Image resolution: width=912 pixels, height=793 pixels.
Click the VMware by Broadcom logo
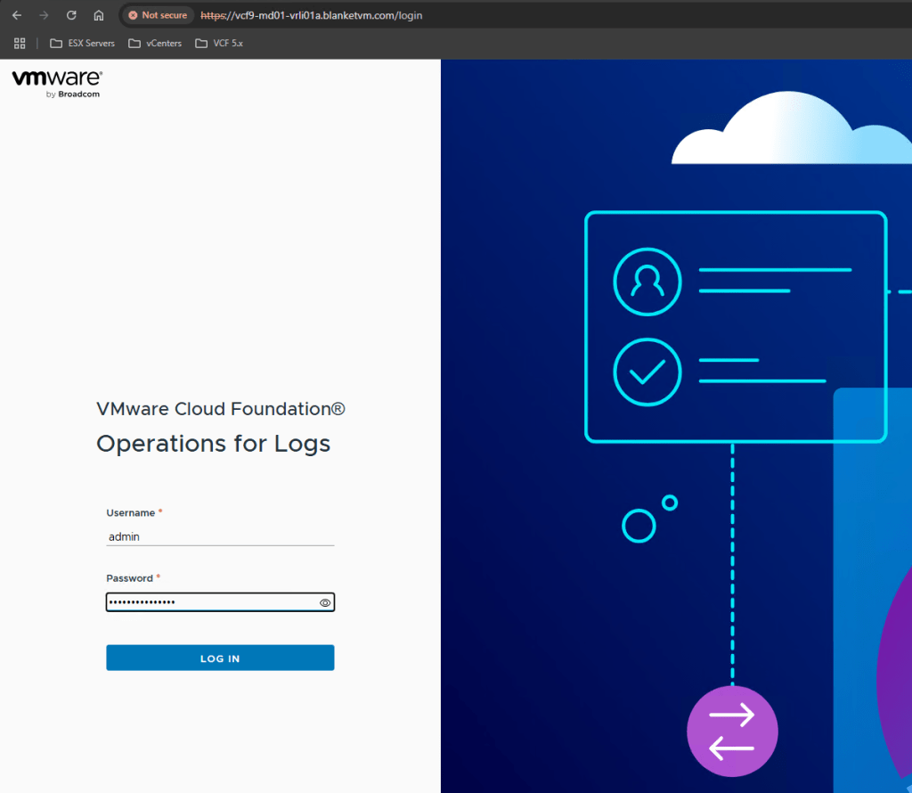point(57,82)
